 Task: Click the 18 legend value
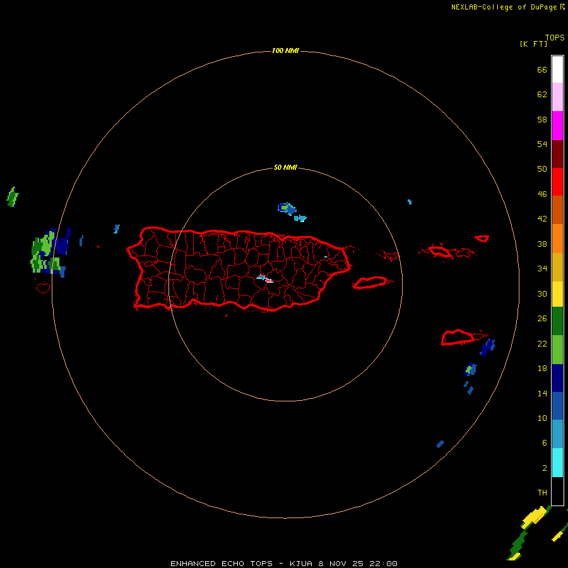coord(542,369)
